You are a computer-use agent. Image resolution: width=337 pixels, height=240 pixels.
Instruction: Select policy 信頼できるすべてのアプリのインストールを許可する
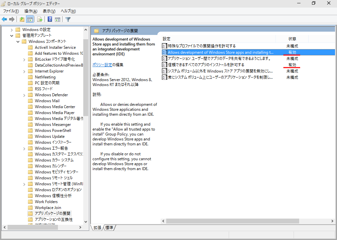(206, 65)
